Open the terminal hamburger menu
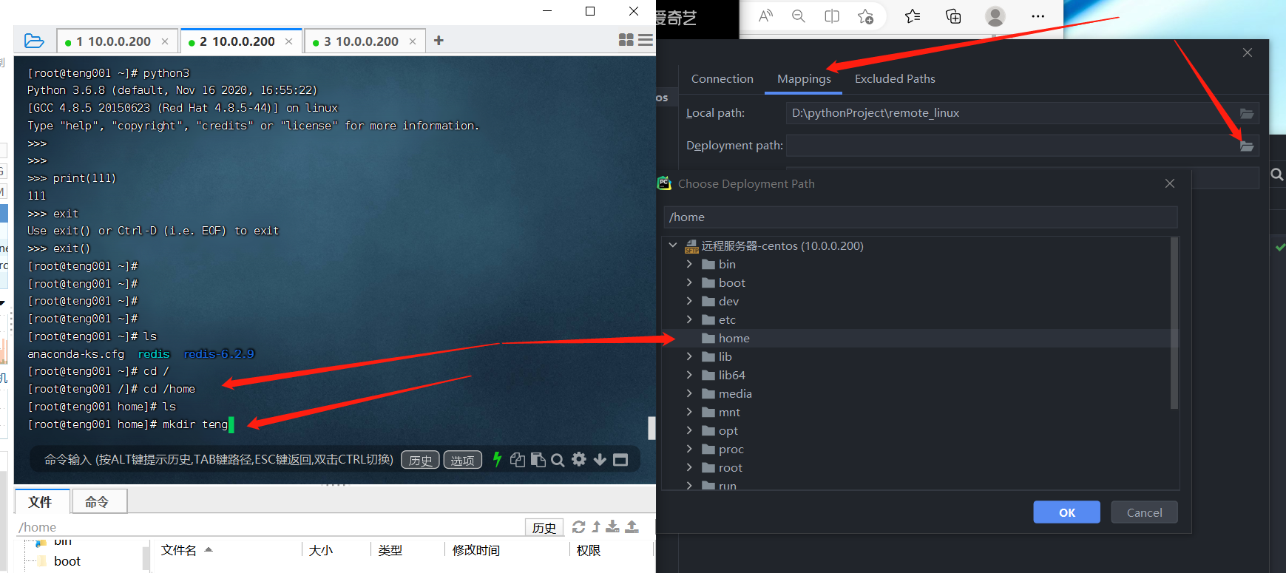The height and width of the screenshot is (573, 1286). coord(645,40)
